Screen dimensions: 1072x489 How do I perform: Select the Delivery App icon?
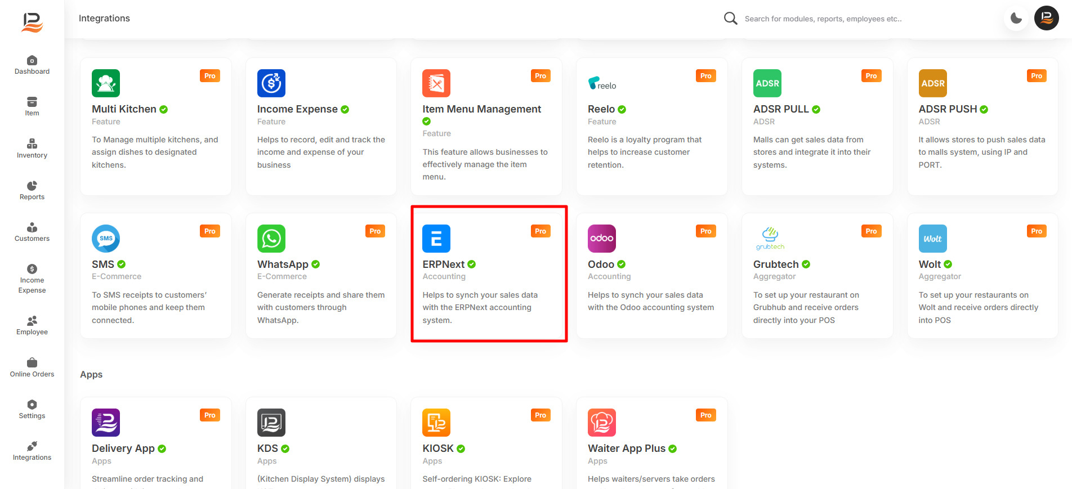pos(106,423)
